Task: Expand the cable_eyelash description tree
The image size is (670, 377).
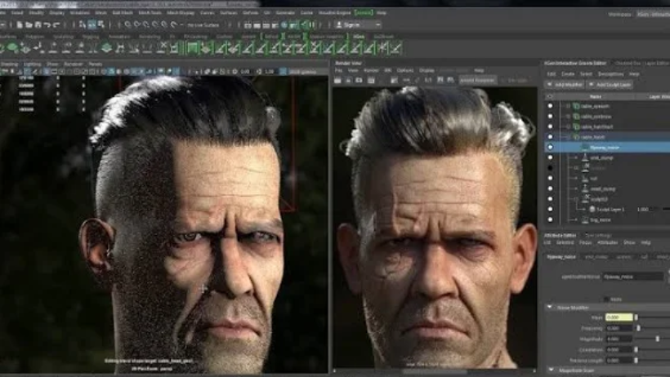Action: (568, 106)
